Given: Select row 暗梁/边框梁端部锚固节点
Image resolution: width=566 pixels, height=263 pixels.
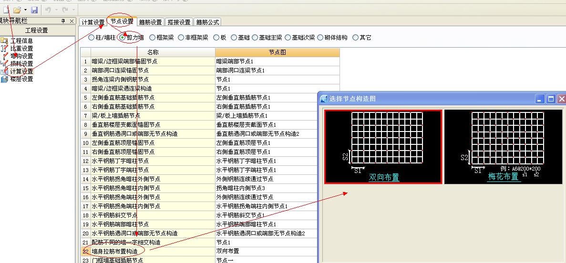Looking at the screenshot, I should point(153,61).
